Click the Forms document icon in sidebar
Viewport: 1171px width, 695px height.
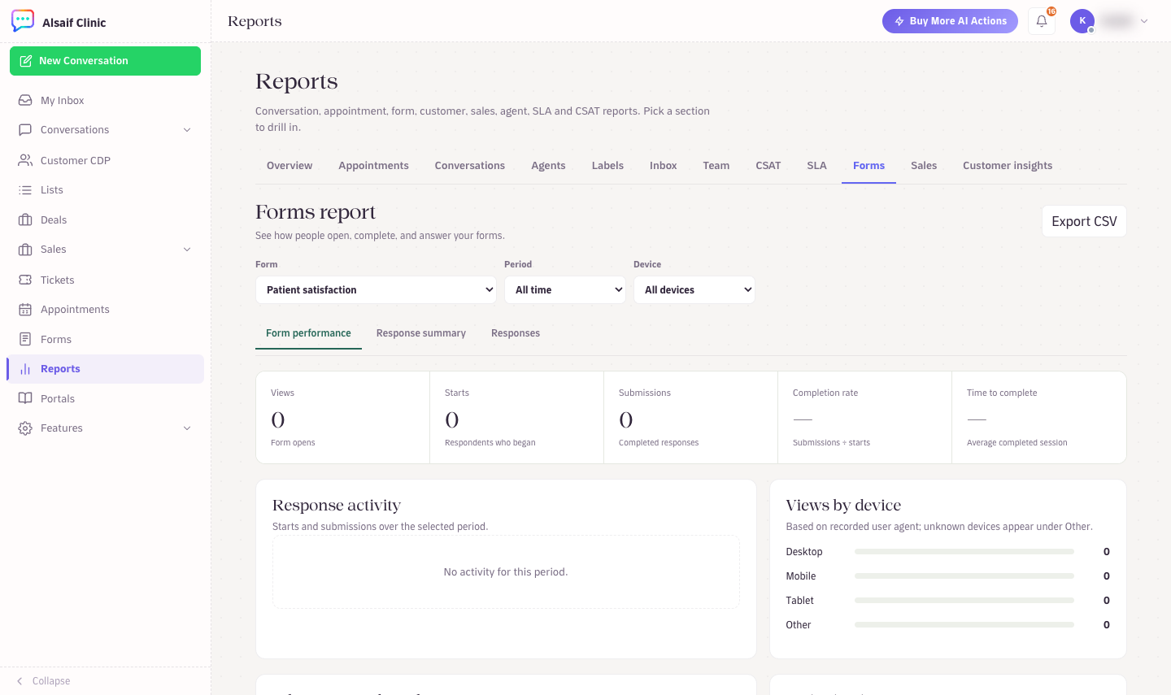click(x=25, y=339)
